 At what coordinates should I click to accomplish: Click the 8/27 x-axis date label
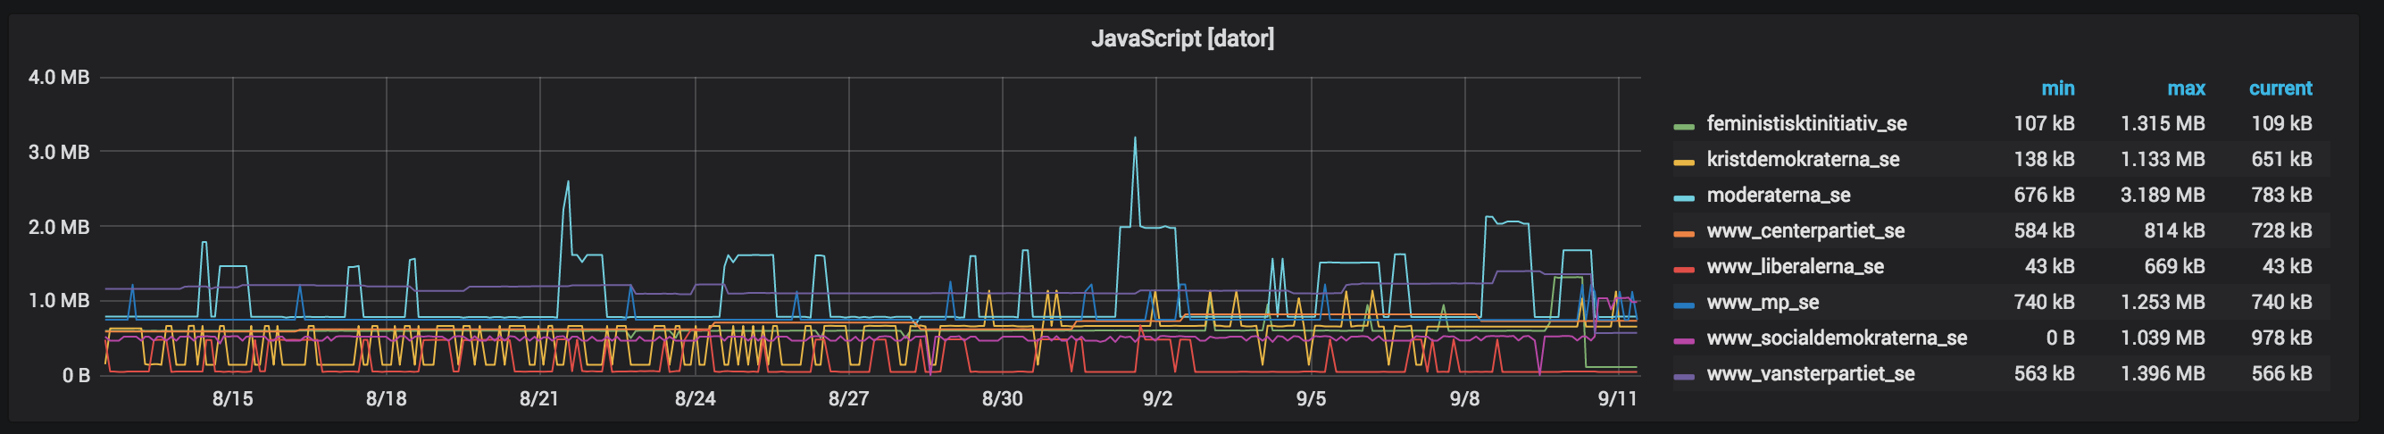pyautogui.click(x=848, y=400)
